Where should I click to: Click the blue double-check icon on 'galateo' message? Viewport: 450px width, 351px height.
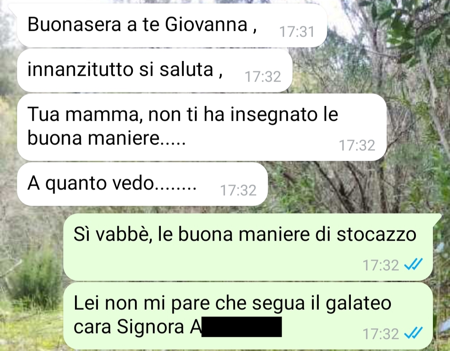click(413, 333)
